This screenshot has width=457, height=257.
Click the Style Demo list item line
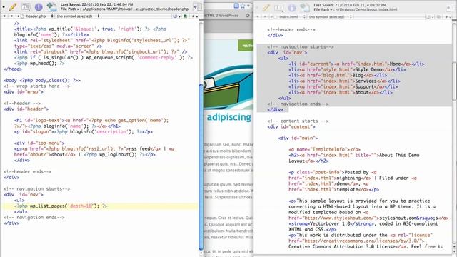pos(347,70)
